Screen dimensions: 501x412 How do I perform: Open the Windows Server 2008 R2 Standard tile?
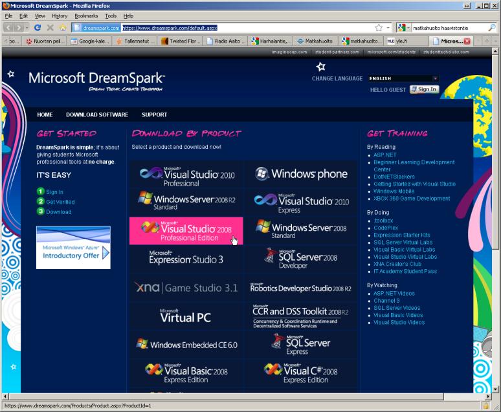tap(186, 202)
